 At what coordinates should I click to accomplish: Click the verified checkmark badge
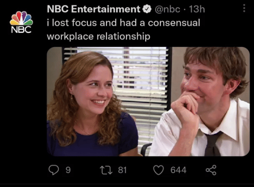[x=147, y=9]
